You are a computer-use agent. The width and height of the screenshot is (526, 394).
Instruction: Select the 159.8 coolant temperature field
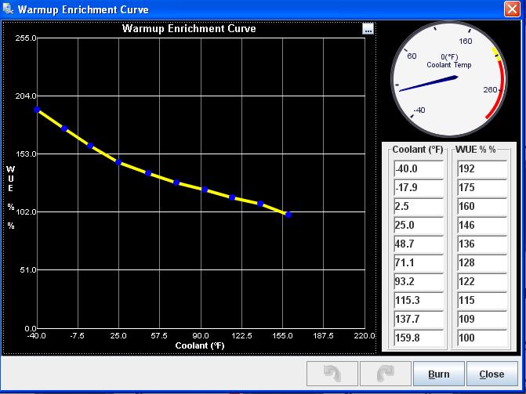pyautogui.click(x=418, y=338)
